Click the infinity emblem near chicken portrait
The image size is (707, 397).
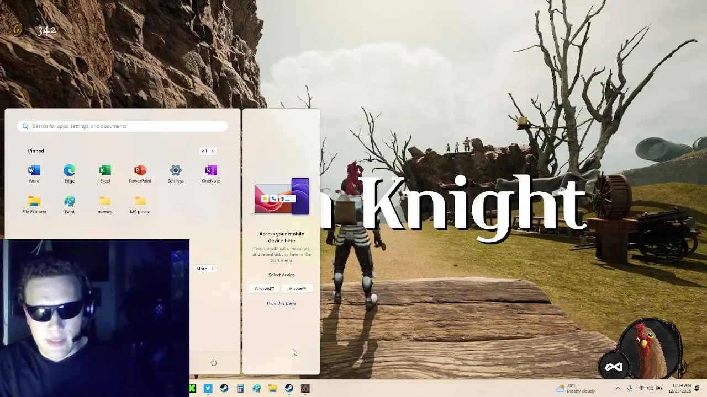[614, 367]
